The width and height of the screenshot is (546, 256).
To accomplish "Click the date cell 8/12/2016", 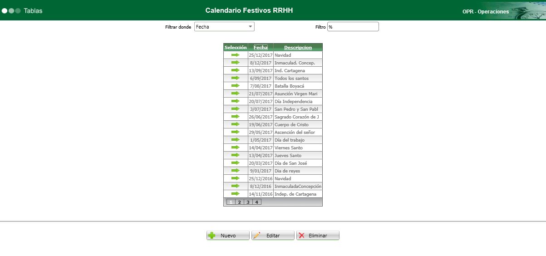I will coord(261,186).
